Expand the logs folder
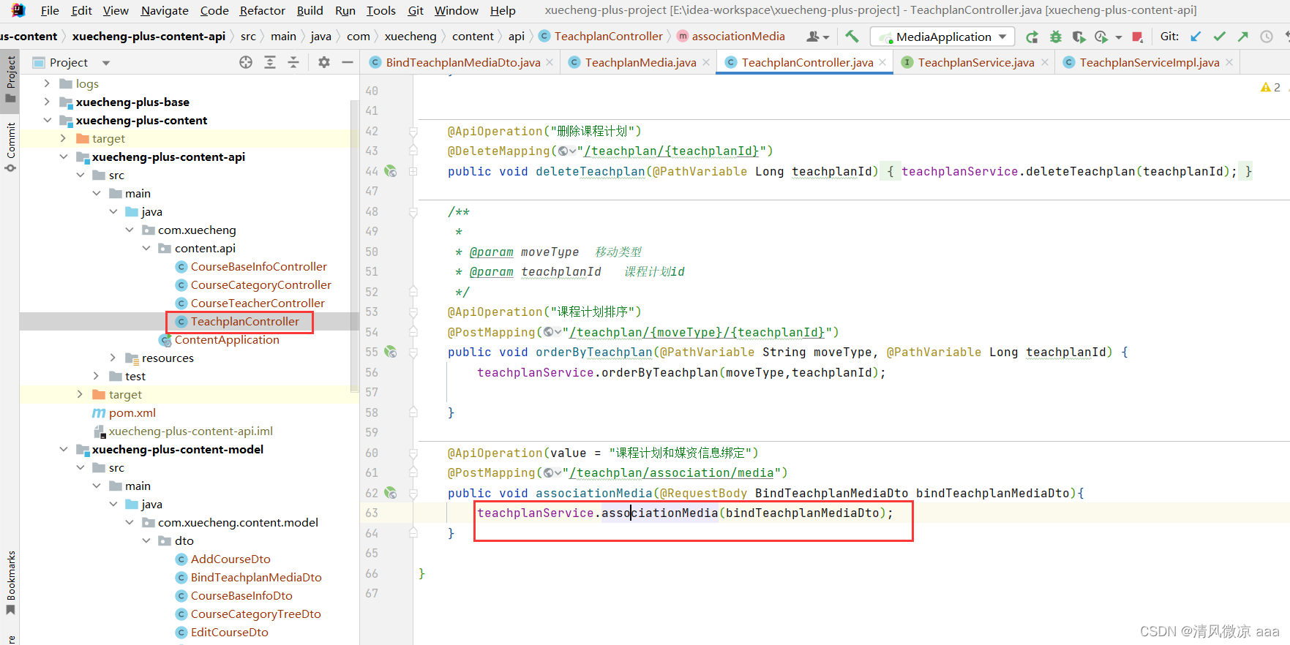The height and width of the screenshot is (645, 1290). [47, 83]
